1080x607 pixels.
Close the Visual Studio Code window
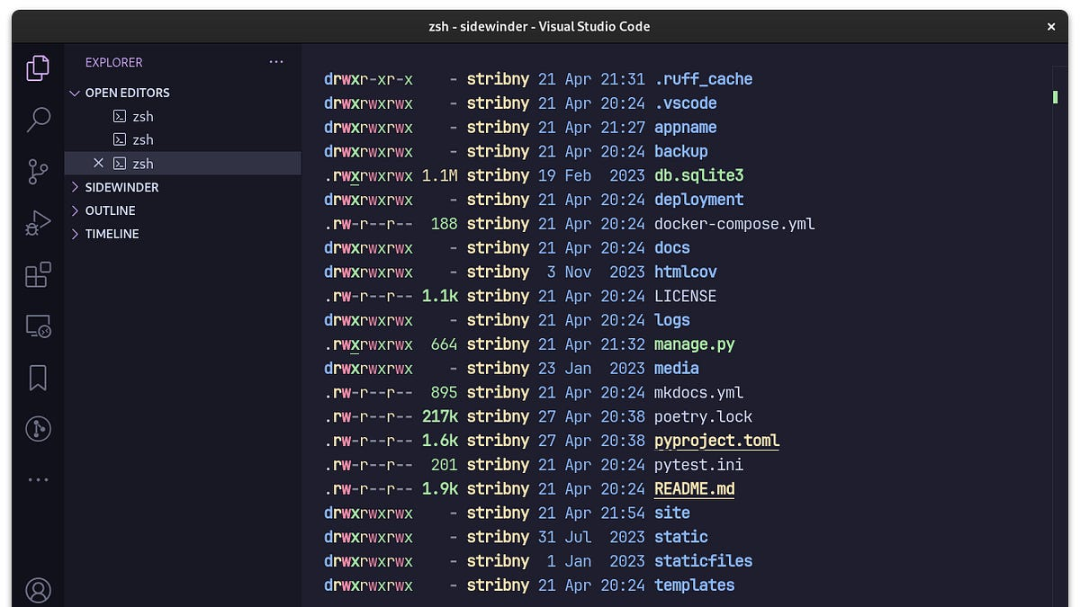(1050, 27)
